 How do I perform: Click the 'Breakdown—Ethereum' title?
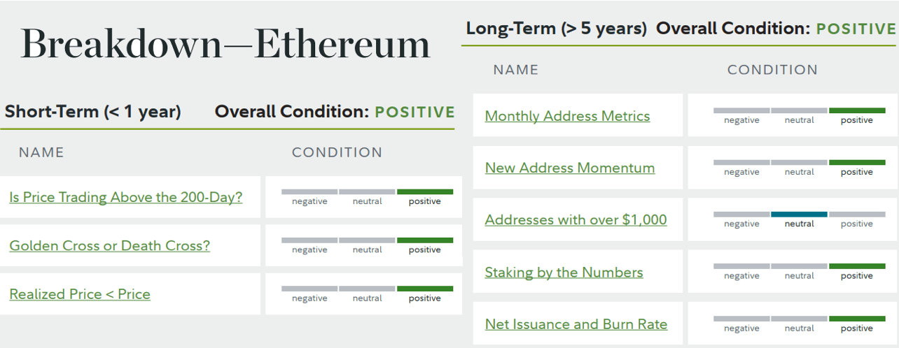[225, 45]
